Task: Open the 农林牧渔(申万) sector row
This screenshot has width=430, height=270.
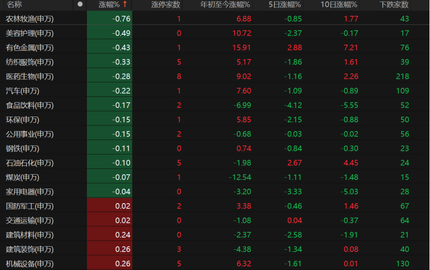Action: 29,19
